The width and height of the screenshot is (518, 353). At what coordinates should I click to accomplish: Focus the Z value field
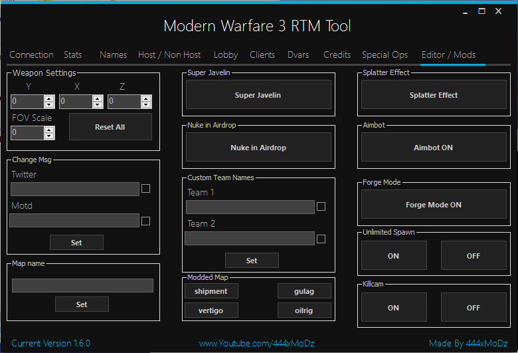coord(124,102)
